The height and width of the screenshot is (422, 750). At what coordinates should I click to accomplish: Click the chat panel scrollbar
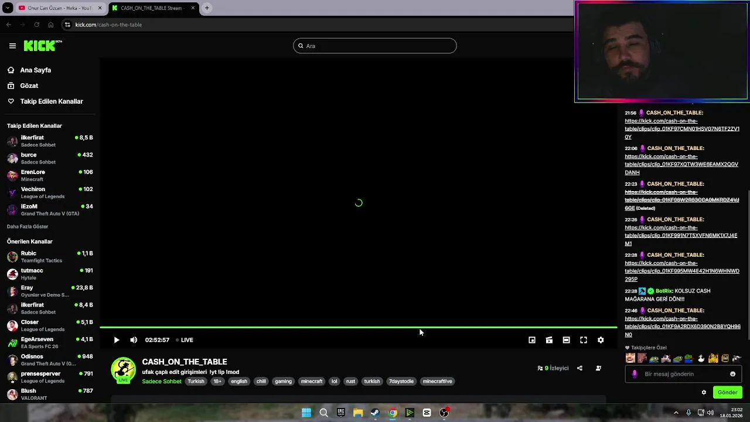[748, 264]
